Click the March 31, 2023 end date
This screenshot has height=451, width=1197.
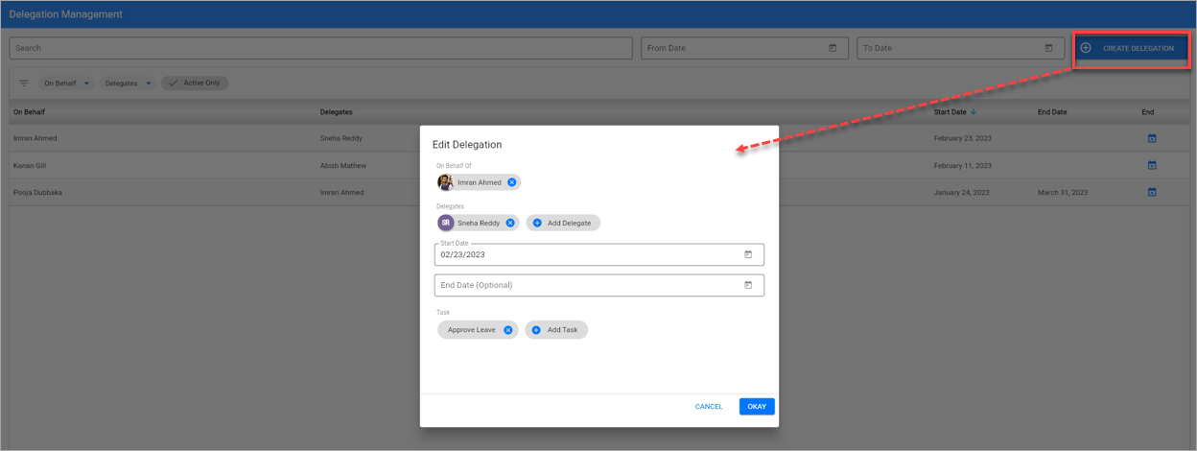point(1063,192)
